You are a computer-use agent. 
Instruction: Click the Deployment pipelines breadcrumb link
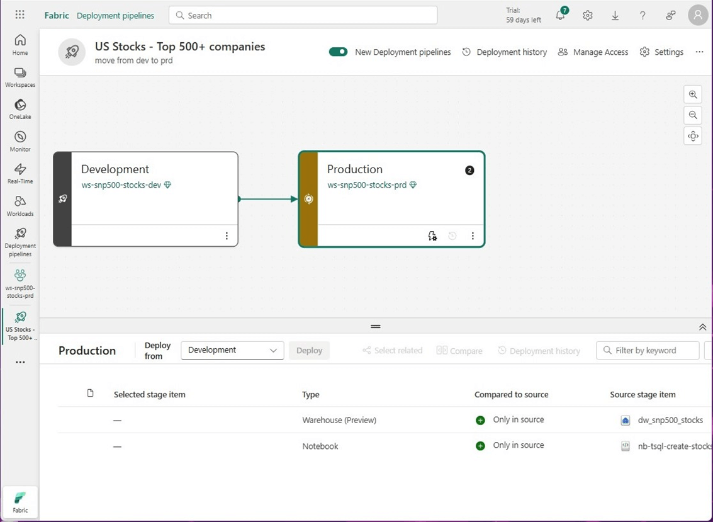point(115,16)
